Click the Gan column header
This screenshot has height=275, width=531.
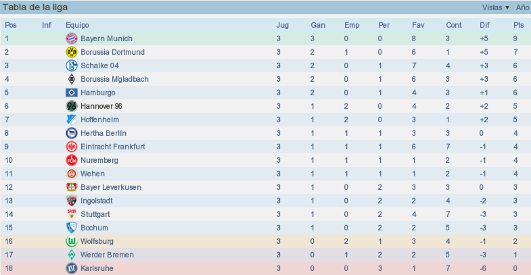click(x=318, y=25)
